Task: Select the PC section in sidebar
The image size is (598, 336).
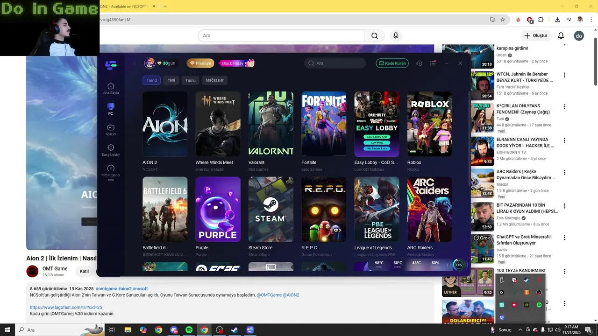Action: pos(111,109)
